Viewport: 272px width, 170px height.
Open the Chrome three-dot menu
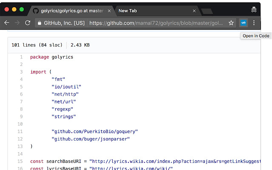tap(254, 23)
